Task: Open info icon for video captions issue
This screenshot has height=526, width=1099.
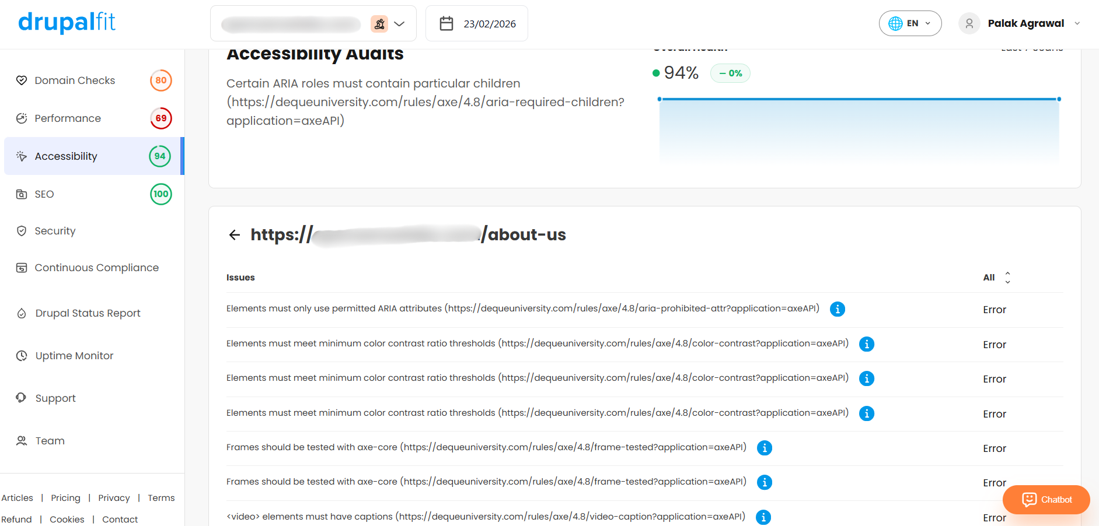Action: point(763,517)
